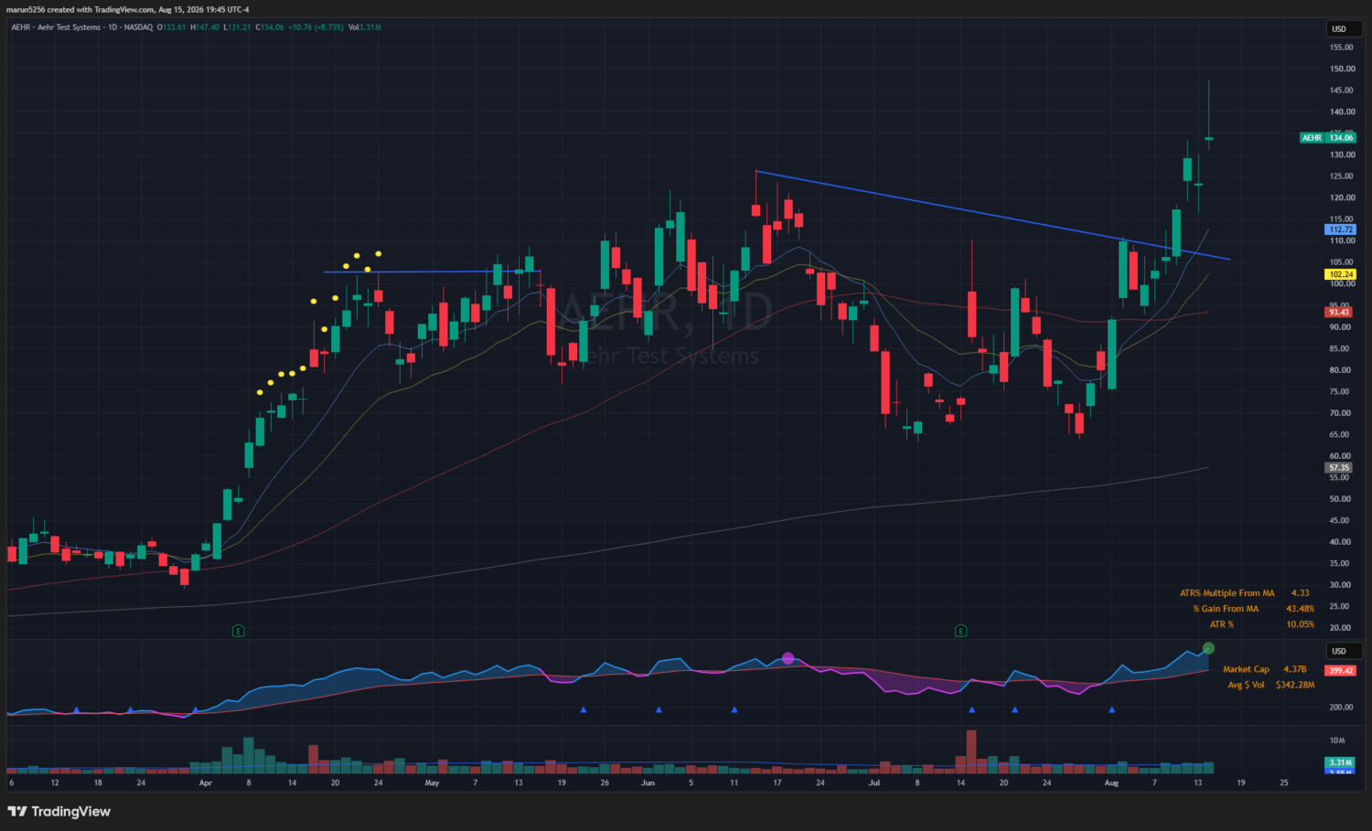This screenshot has height=831, width=1372.
Task: Click the earnings E marker in mid-July
Action: tap(960, 631)
